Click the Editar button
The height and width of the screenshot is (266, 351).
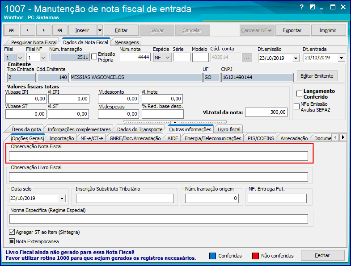tap(121, 30)
